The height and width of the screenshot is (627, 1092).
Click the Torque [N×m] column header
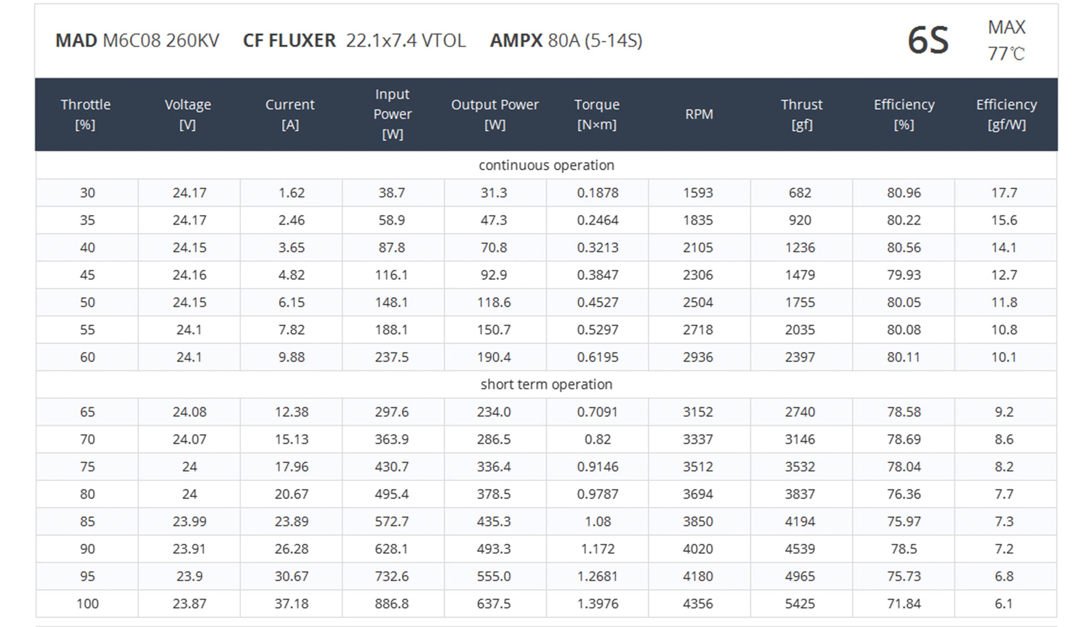click(x=597, y=114)
